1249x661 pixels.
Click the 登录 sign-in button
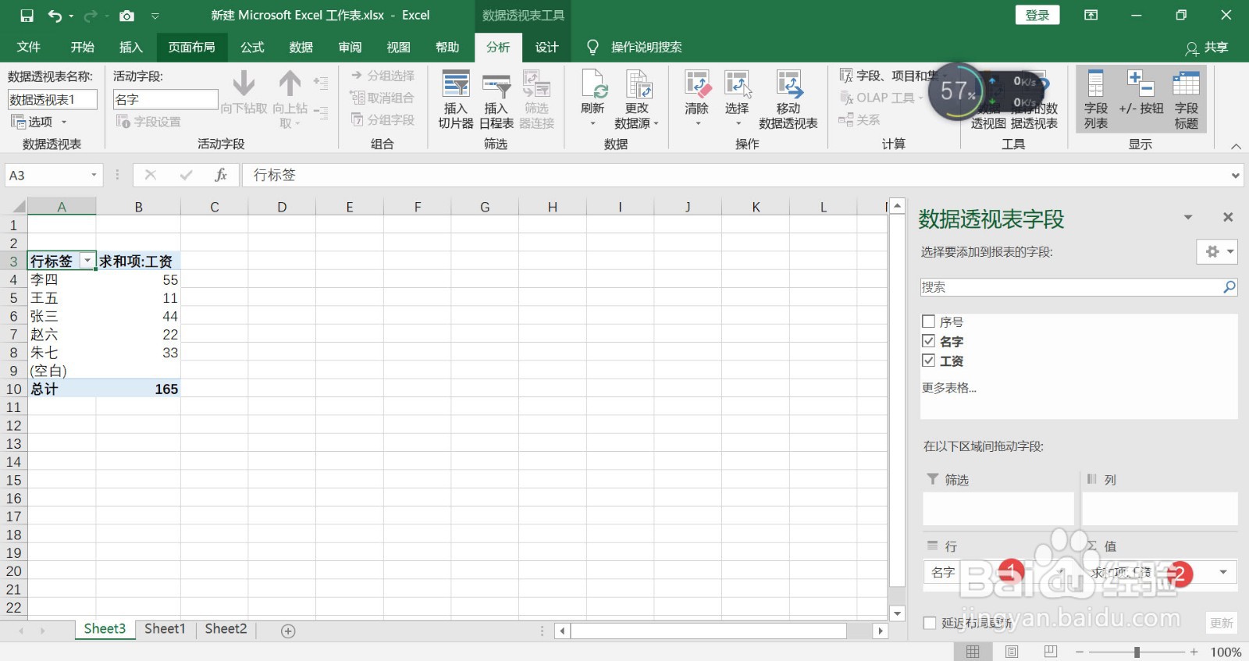coord(1037,16)
